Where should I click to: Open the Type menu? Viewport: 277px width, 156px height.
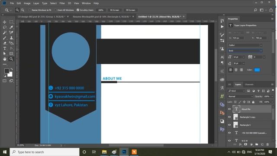pos(45,3)
